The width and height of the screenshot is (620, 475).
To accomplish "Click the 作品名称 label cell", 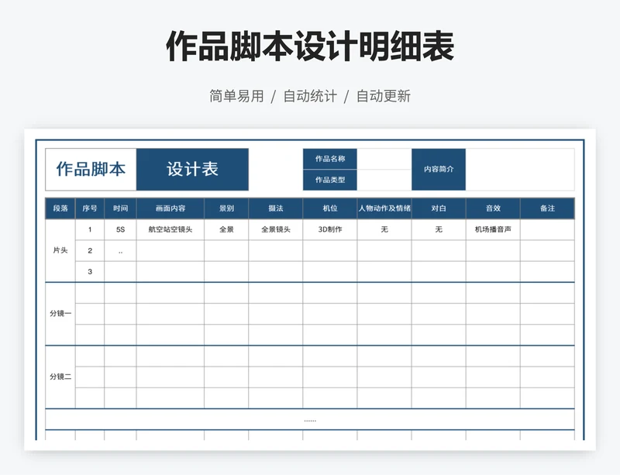I will (330, 159).
